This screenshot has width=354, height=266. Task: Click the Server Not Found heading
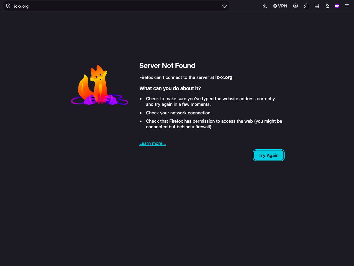click(x=167, y=66)
